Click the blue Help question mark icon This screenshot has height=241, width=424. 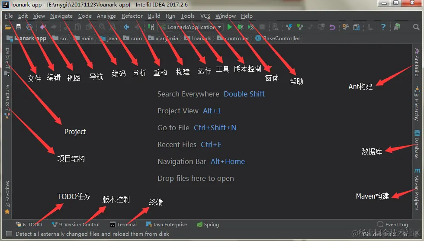383,27
